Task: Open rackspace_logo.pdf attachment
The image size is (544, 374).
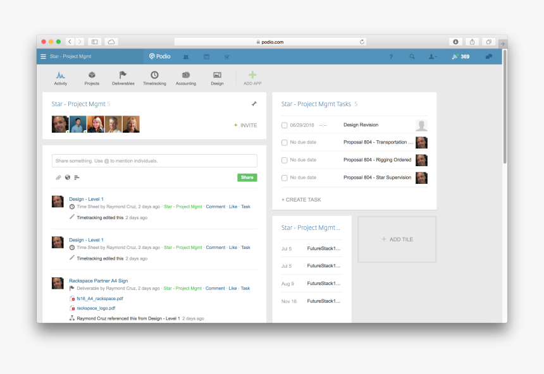Action: [x=96, y=308]
